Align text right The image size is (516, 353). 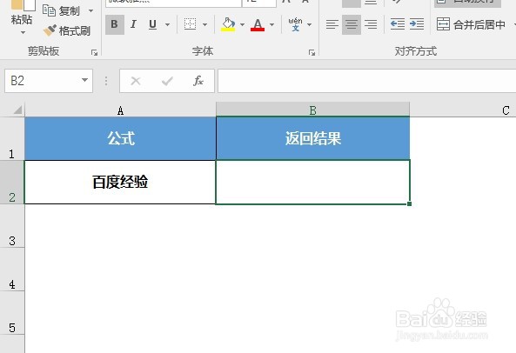click(x=371, y=24)
